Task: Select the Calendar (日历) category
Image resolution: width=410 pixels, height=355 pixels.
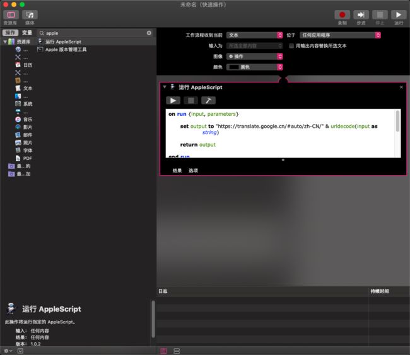Action: coord(24,65)
